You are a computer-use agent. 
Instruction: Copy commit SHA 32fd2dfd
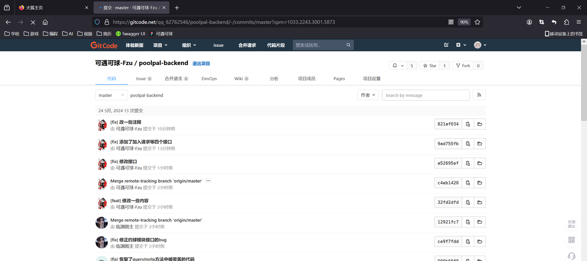click(468, 202)
